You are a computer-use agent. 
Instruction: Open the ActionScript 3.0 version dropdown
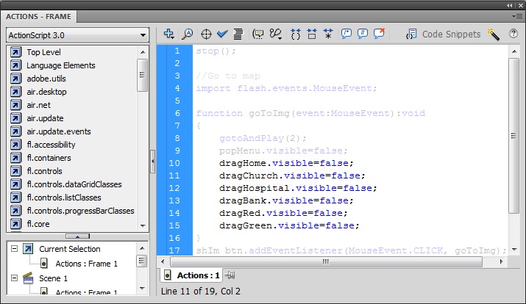coord(77,35)
